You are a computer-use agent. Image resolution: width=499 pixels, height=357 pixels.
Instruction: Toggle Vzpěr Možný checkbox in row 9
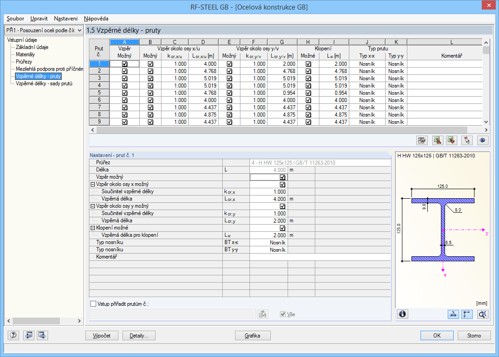pos(124,122)
